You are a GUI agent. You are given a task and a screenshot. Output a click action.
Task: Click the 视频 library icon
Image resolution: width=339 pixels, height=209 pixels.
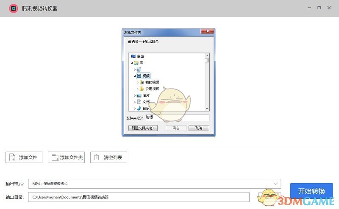click(139, 76)
